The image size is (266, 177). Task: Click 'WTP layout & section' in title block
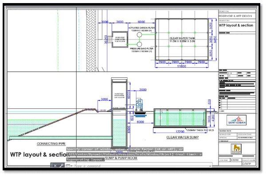pyautogui.click(x=236, y=25)
